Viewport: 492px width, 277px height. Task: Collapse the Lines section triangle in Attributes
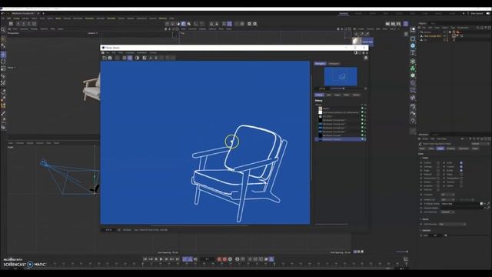click(x=421, y=158)
